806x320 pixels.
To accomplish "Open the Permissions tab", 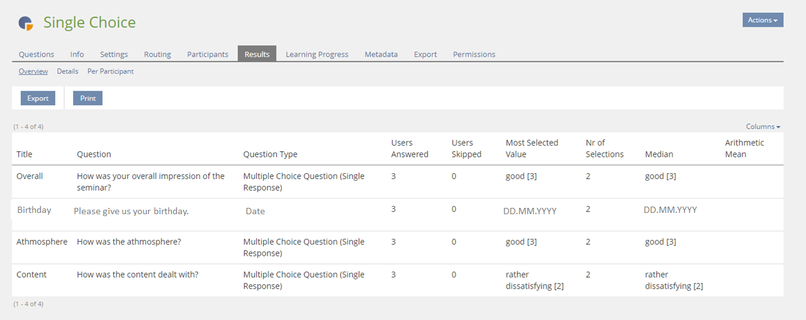I will [x=474, y=54].
